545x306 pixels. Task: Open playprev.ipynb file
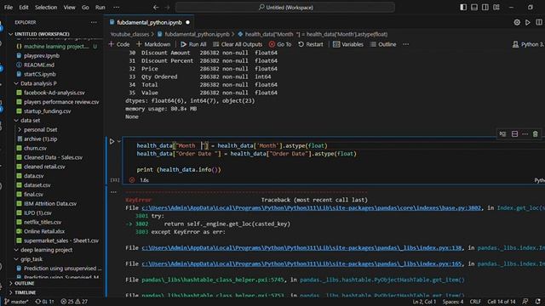42,56
